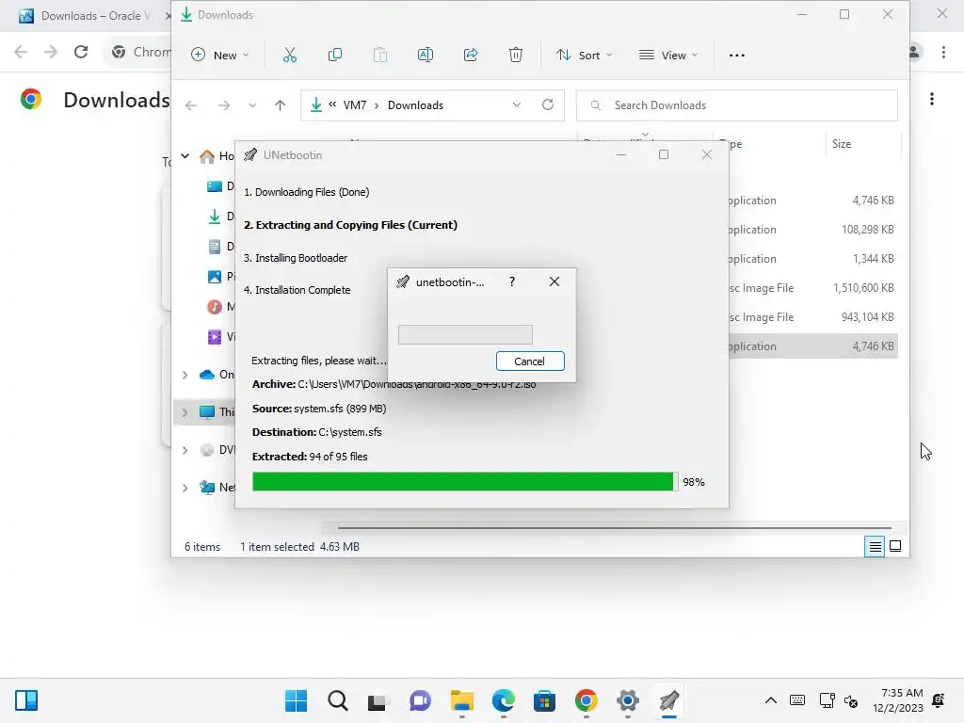Click the Search Downloads field
Screen dimensions: 964x723
[736, 105]
